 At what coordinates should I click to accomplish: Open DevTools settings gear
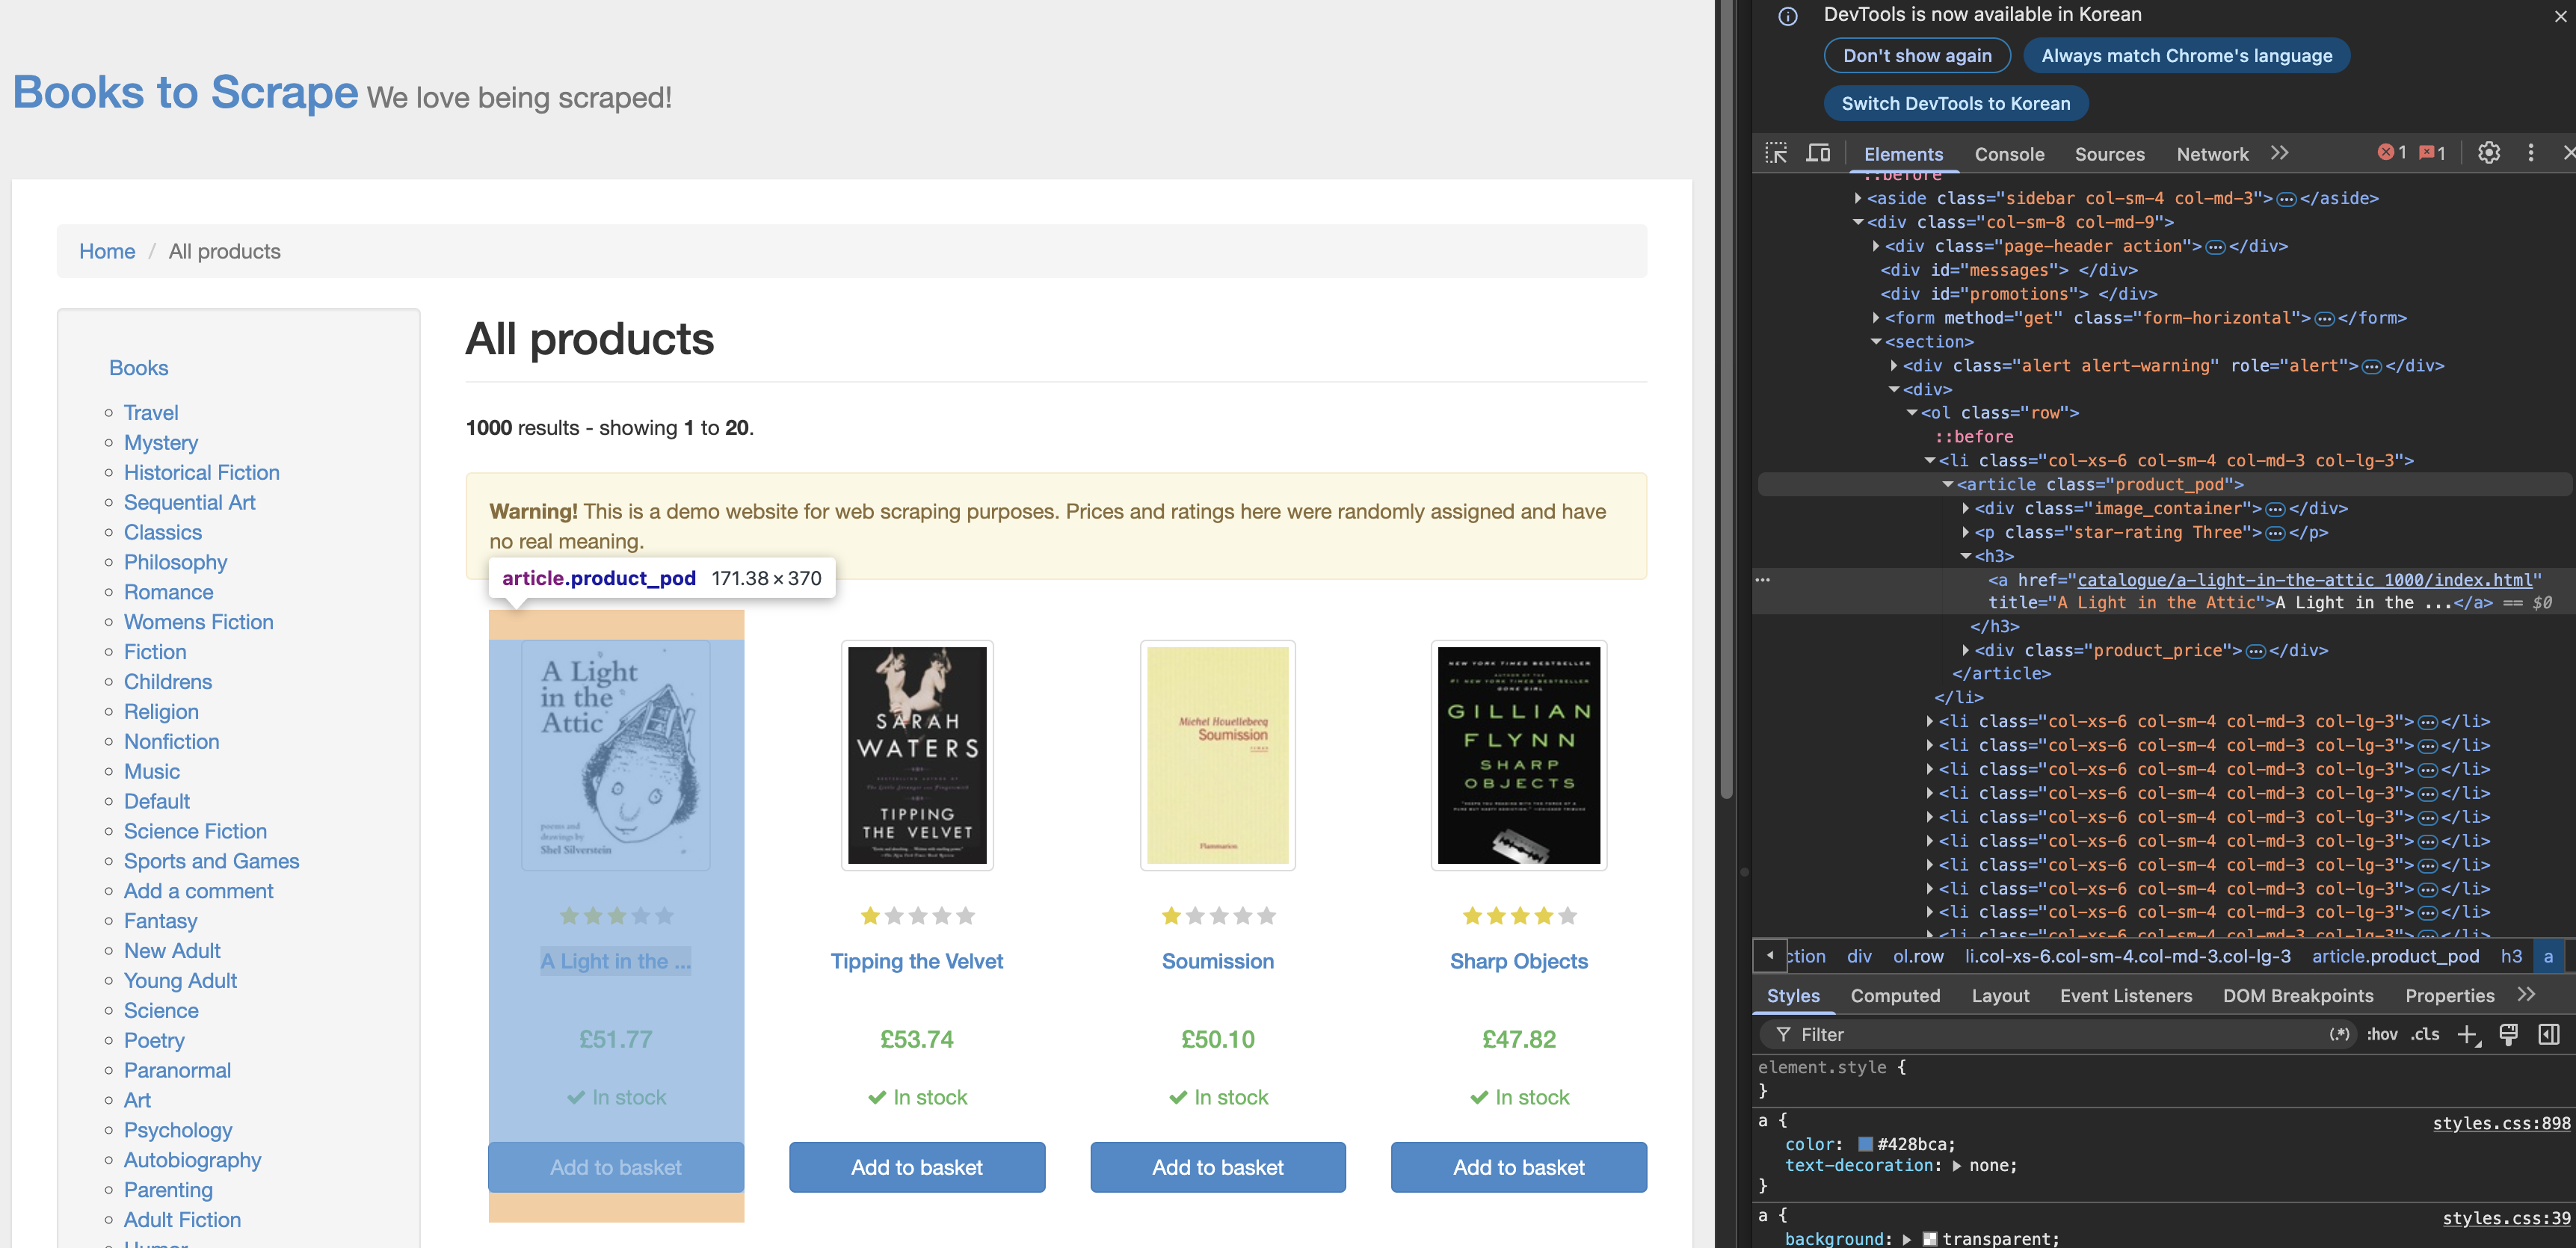click(x=2488, y=153)
